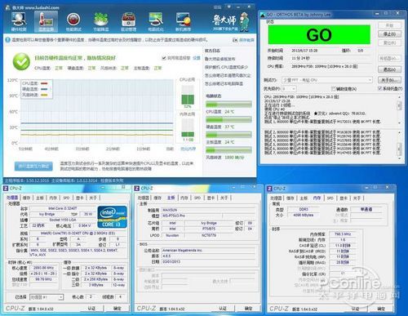Open the Ludashi title bar dropdown menu arrow
Viewport: 408px width, 316px height.
click(x=229, y=7)
